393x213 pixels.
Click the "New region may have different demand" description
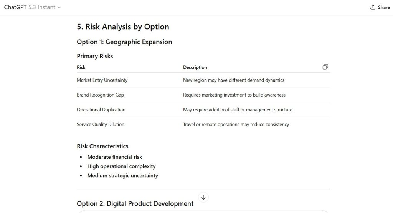click(234, 80)
